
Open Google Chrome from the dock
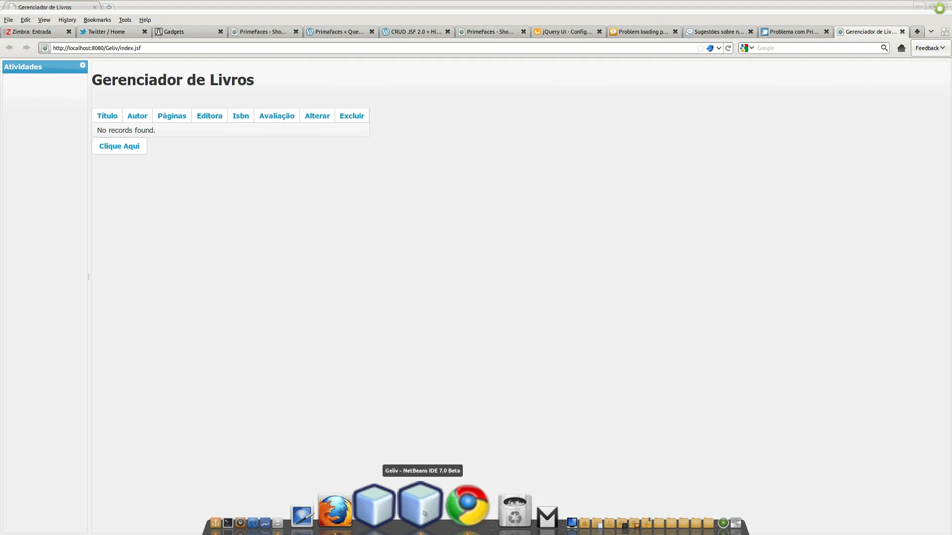(x=467, y=505)
